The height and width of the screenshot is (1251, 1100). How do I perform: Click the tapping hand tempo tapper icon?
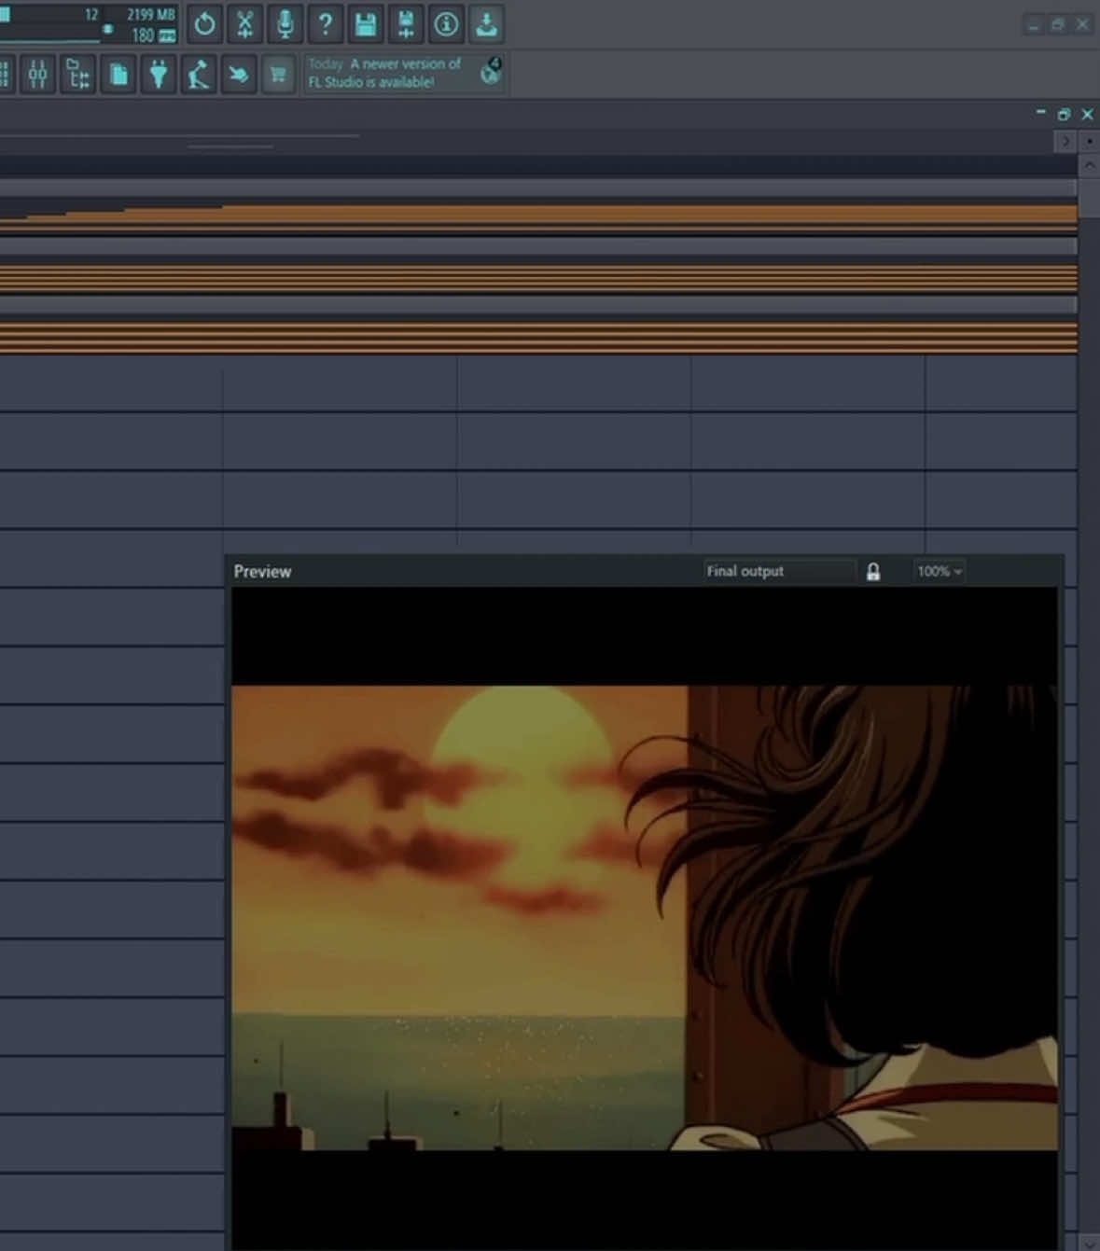[x=239, y=74]
